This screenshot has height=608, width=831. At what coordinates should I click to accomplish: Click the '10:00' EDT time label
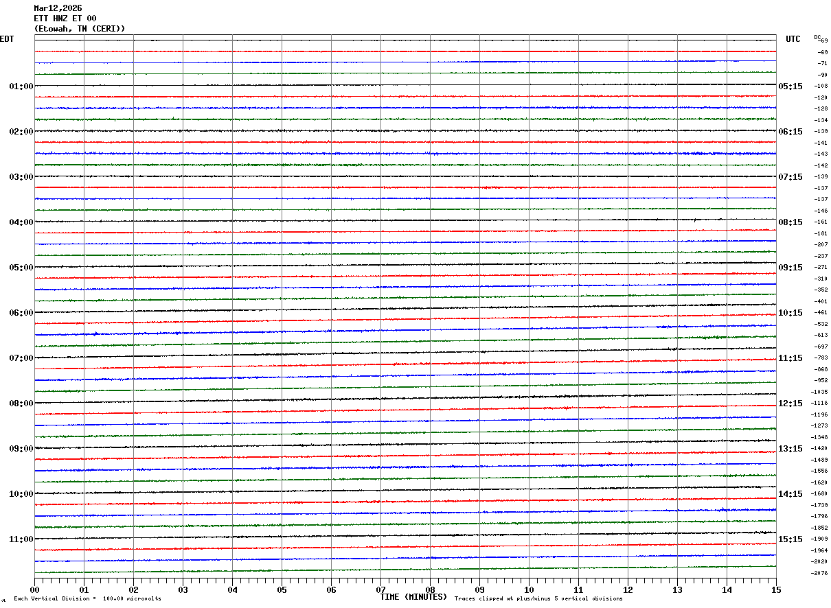21,494
